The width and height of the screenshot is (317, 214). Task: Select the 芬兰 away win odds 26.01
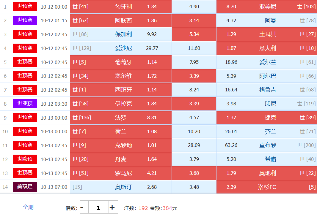pos(231,131)
